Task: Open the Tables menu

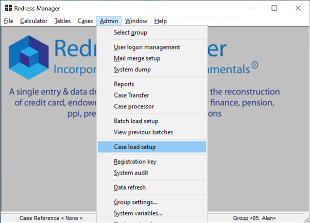Action: 62,21
